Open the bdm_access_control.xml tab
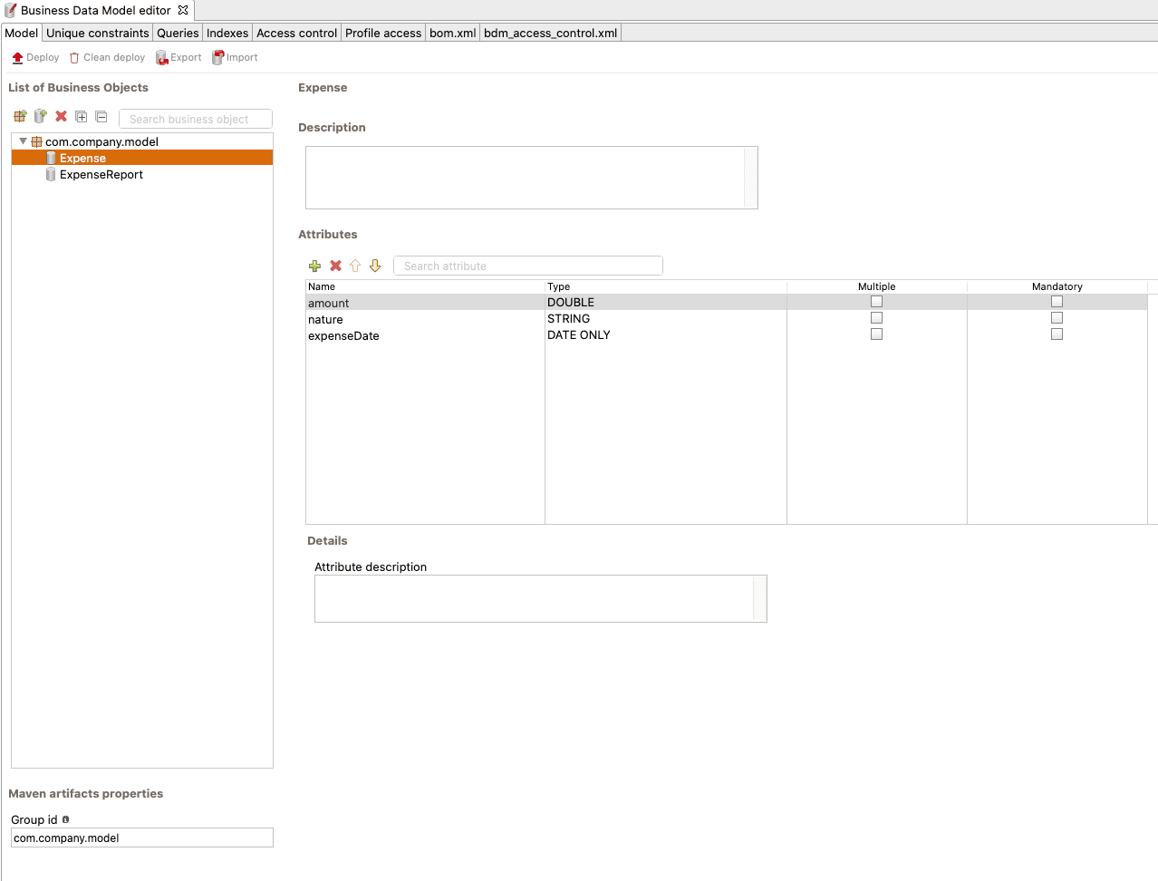1158x881 pixels. pyautogui.click(x=550, y=33)
